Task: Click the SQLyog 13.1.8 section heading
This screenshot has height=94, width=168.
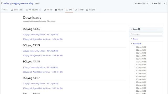Action: tap(31, 62)
